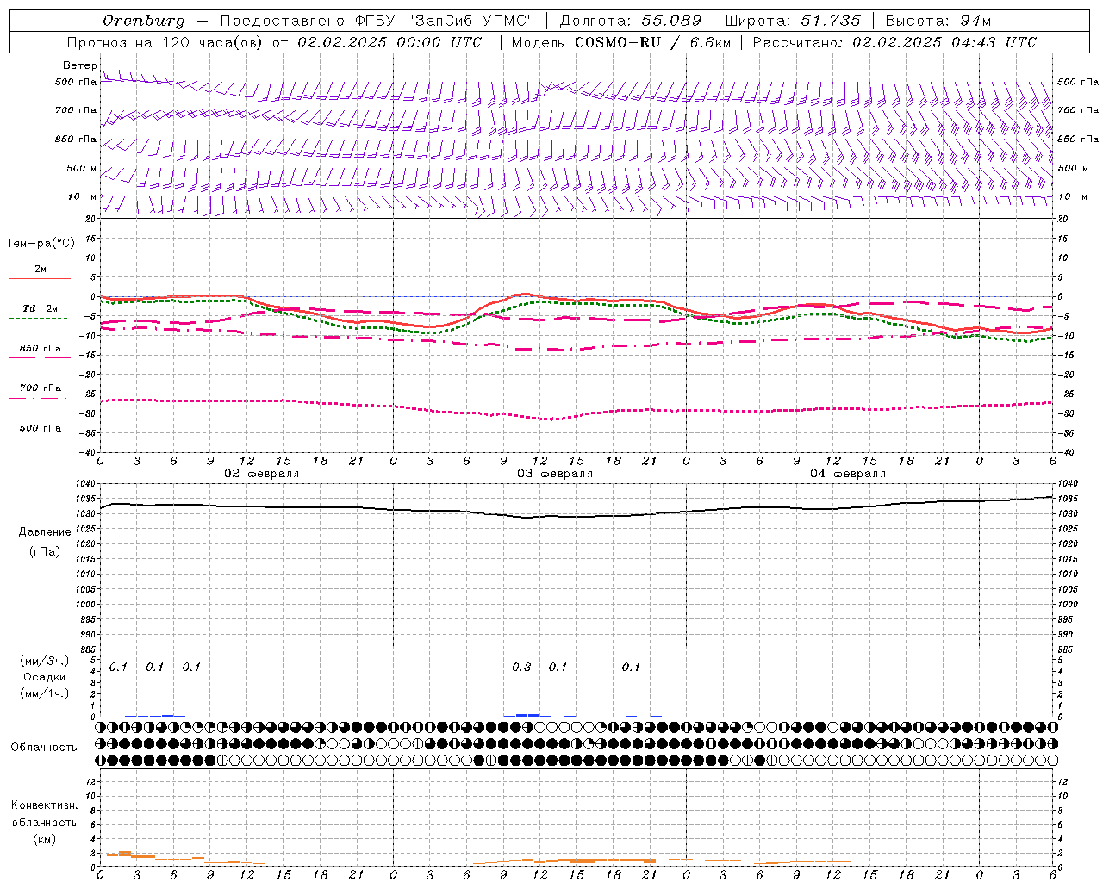Click the '850 гПа' temperature legend entry
Image resolution: width=1103 pixels, height=882 pixels.
pyautogui.click(x=40, y=349)
